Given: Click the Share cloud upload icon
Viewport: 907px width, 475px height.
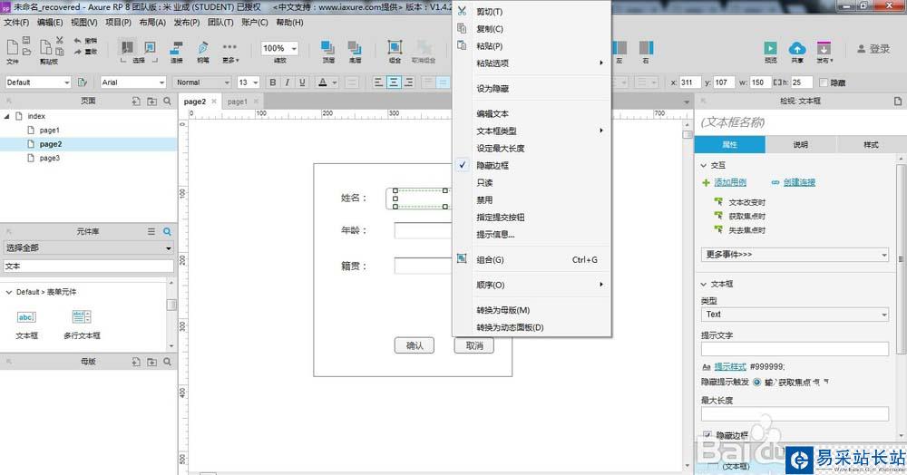Looking at the screenshot, I should pos(796,49).
